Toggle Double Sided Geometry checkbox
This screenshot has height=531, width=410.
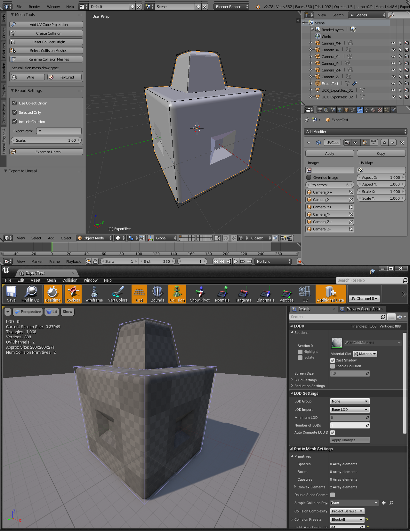(x=333, y=495)
